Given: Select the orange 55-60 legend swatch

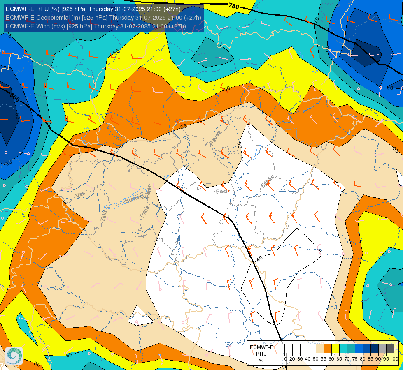Looking at the screenshot, I should click(x=328, y=349).
